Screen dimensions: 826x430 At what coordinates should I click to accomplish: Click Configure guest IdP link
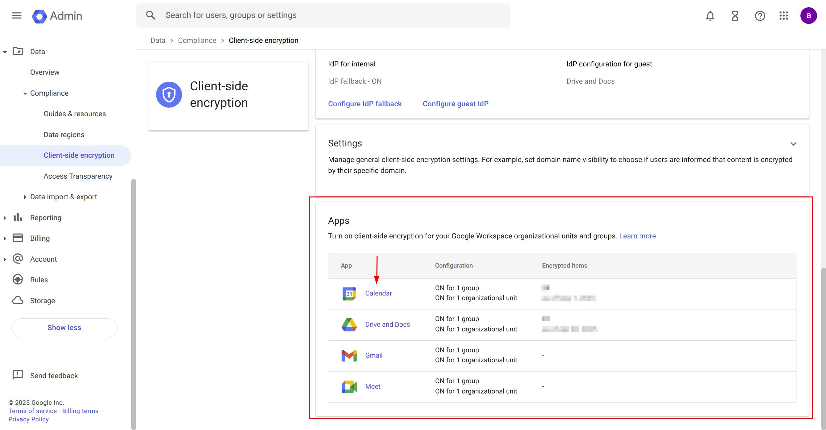pos(455,104)
